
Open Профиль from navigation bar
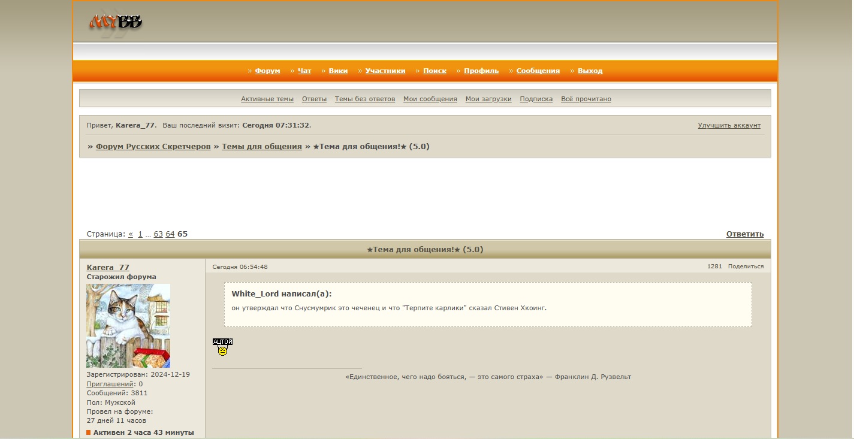click(x=481, y=71)
